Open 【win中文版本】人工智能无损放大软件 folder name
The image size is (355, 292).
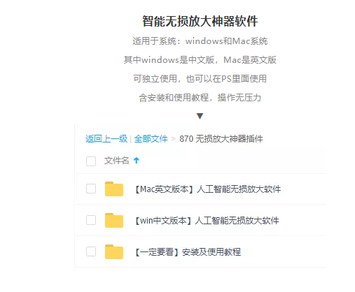click(x=207, y=221)
